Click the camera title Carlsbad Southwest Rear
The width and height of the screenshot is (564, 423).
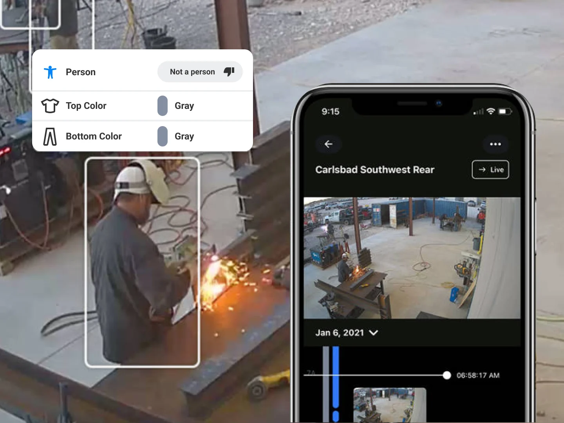tap(375, 170)
